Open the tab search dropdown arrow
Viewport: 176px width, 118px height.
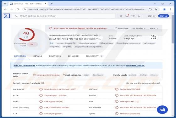pyautogui.click(x=5, y=4)
